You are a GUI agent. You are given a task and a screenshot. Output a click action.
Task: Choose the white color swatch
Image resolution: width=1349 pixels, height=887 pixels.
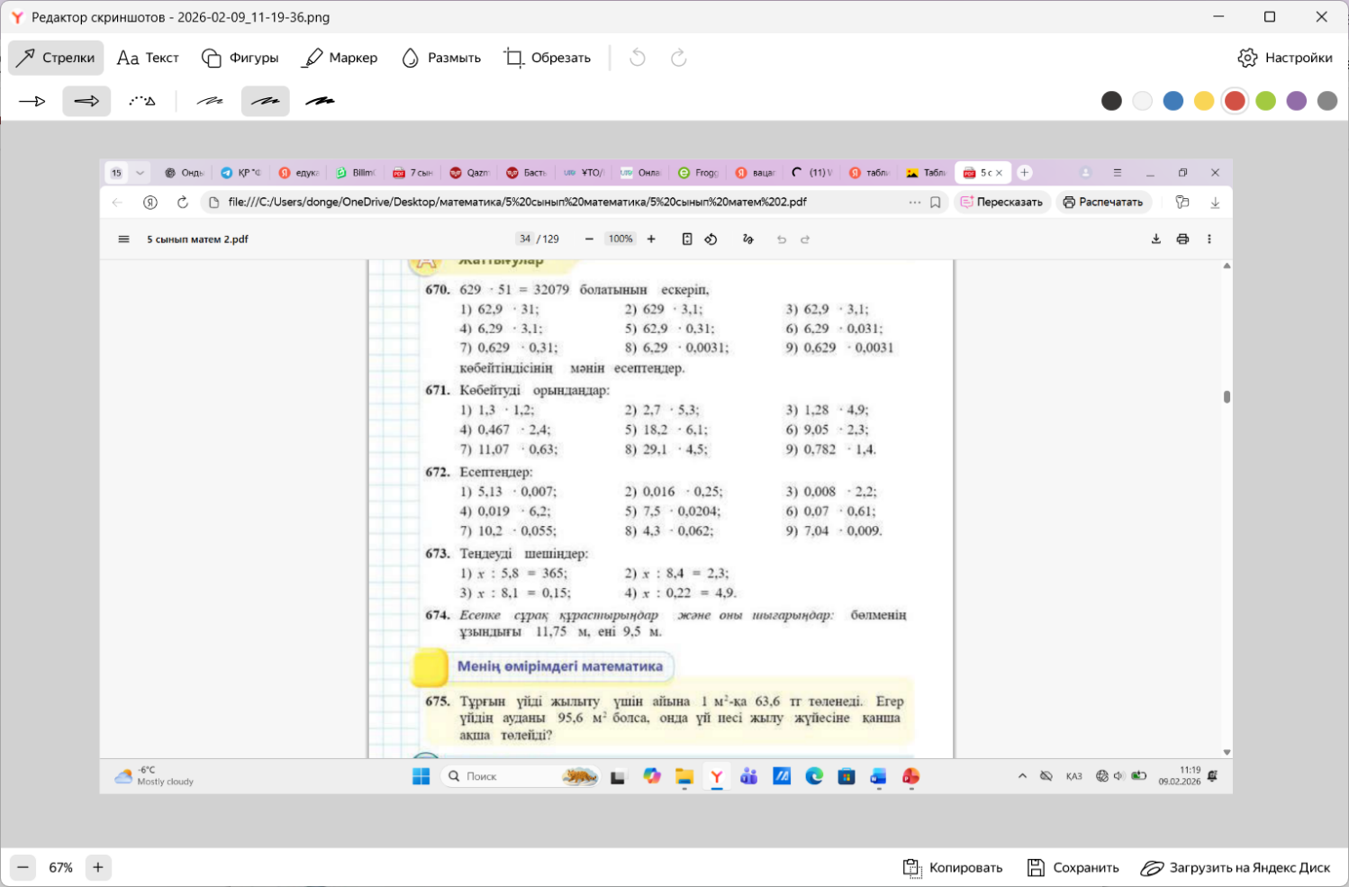pyautogui.click(x=1143, y=101)
